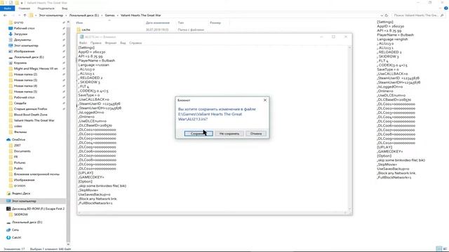Viewport: 449px width, 252px height.
Task: Expand the address bar history dropdown
Action: click(x=382, y=15)
